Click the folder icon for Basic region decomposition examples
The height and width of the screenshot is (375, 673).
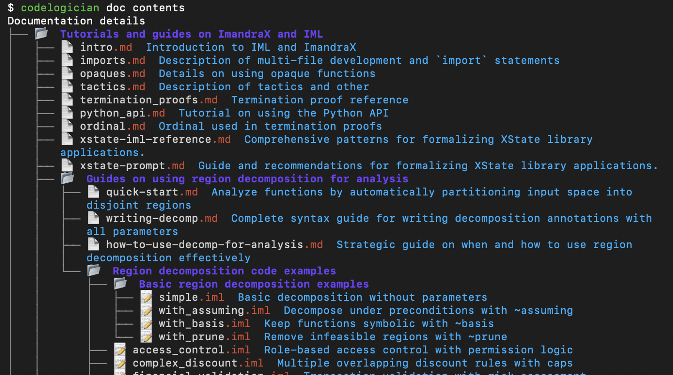pos(120,283)
